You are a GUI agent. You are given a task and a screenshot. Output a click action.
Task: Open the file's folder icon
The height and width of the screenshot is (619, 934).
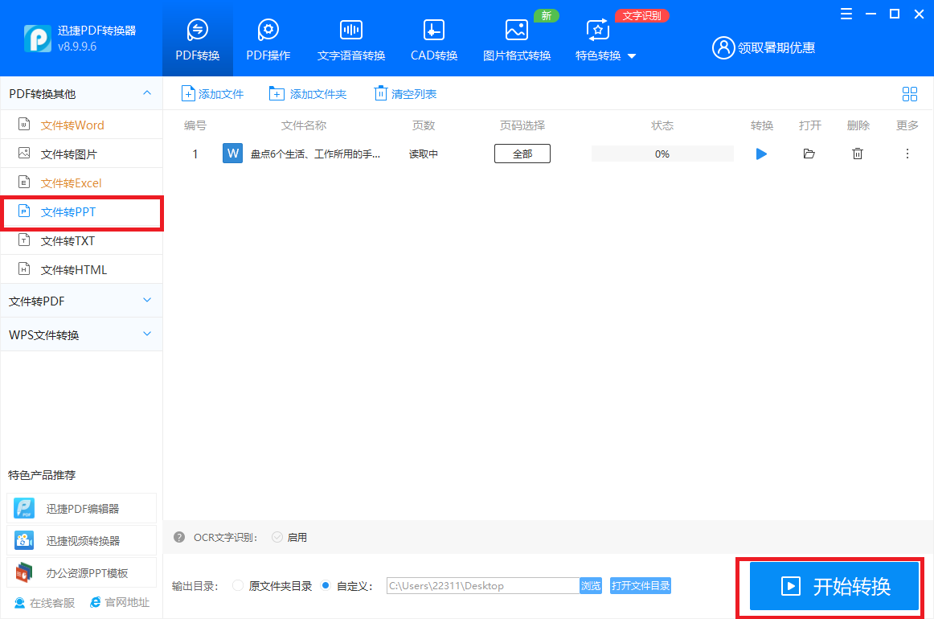point(809,154)
